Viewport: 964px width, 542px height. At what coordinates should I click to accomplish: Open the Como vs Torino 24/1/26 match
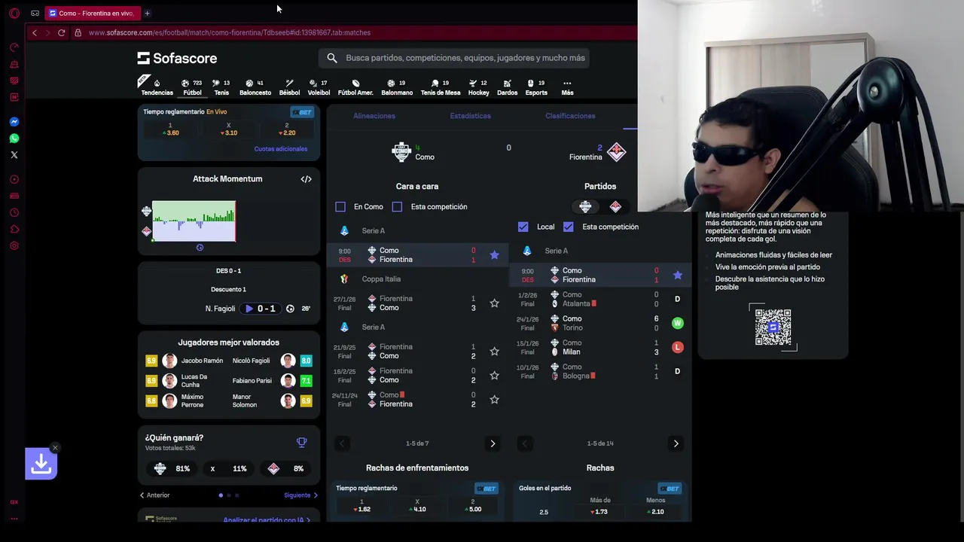click(600, 323)
